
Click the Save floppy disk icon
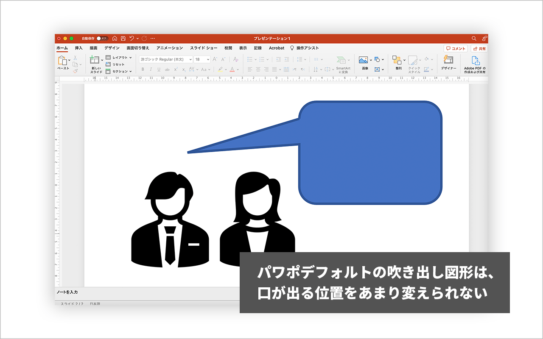123,38
